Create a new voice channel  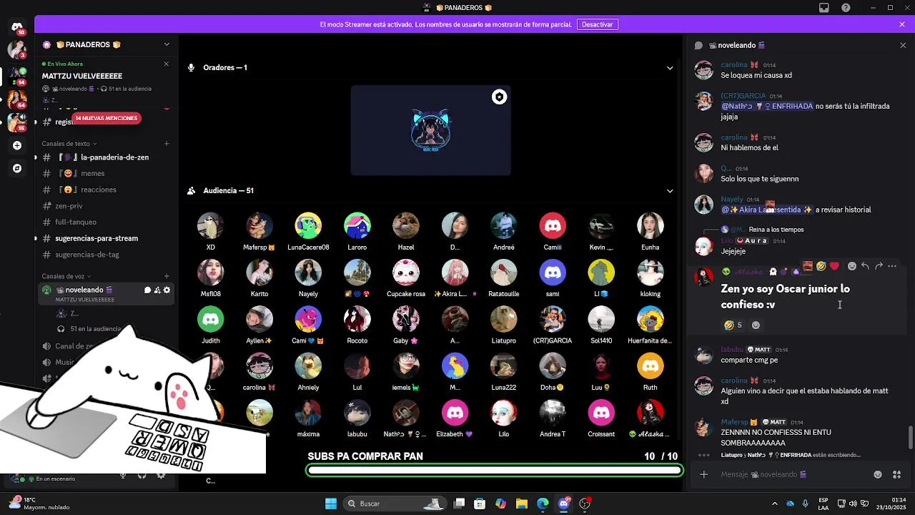pos(167,276)
